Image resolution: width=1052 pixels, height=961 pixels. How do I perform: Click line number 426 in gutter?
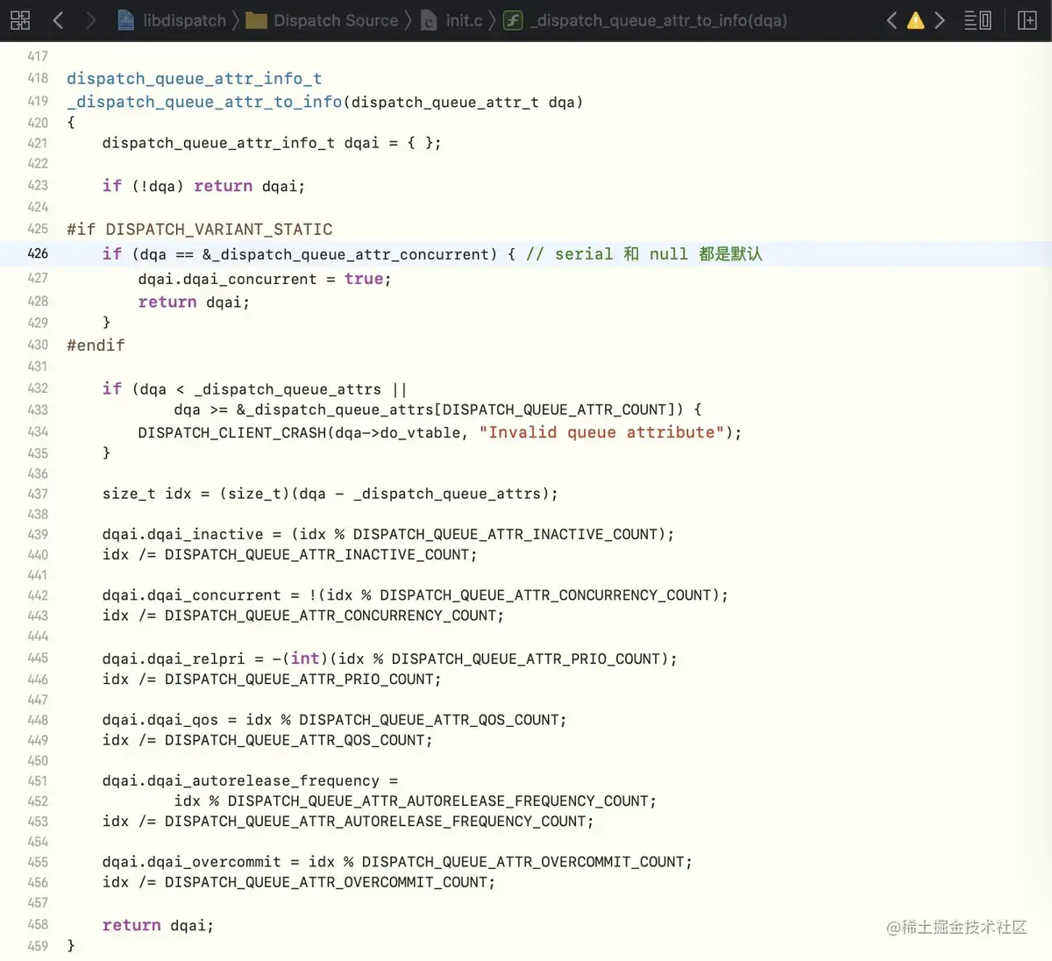click(x=38, y=253)
